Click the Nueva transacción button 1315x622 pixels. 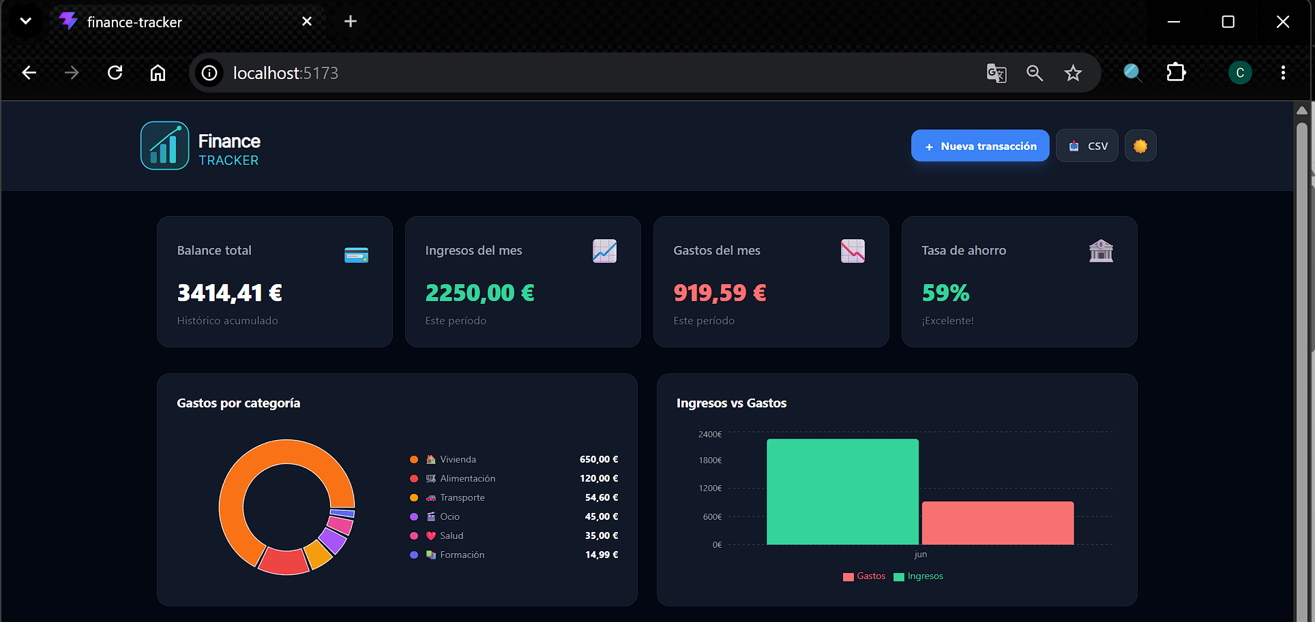[980, 146]
